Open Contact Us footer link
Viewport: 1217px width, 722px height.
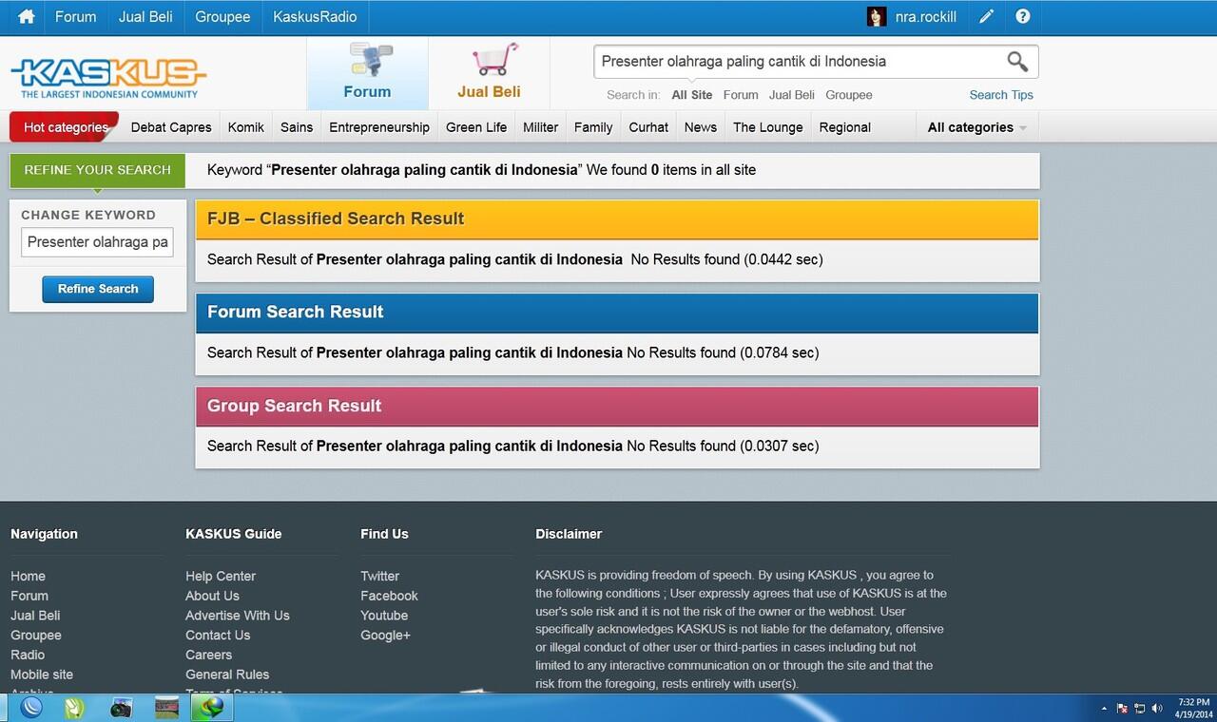(218, 635)
